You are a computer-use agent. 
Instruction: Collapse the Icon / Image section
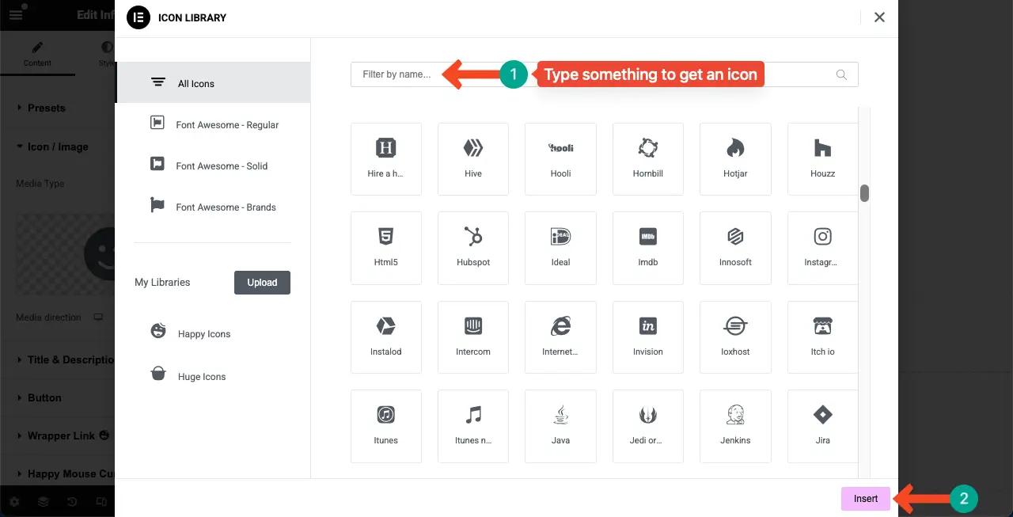pos(58,146)
